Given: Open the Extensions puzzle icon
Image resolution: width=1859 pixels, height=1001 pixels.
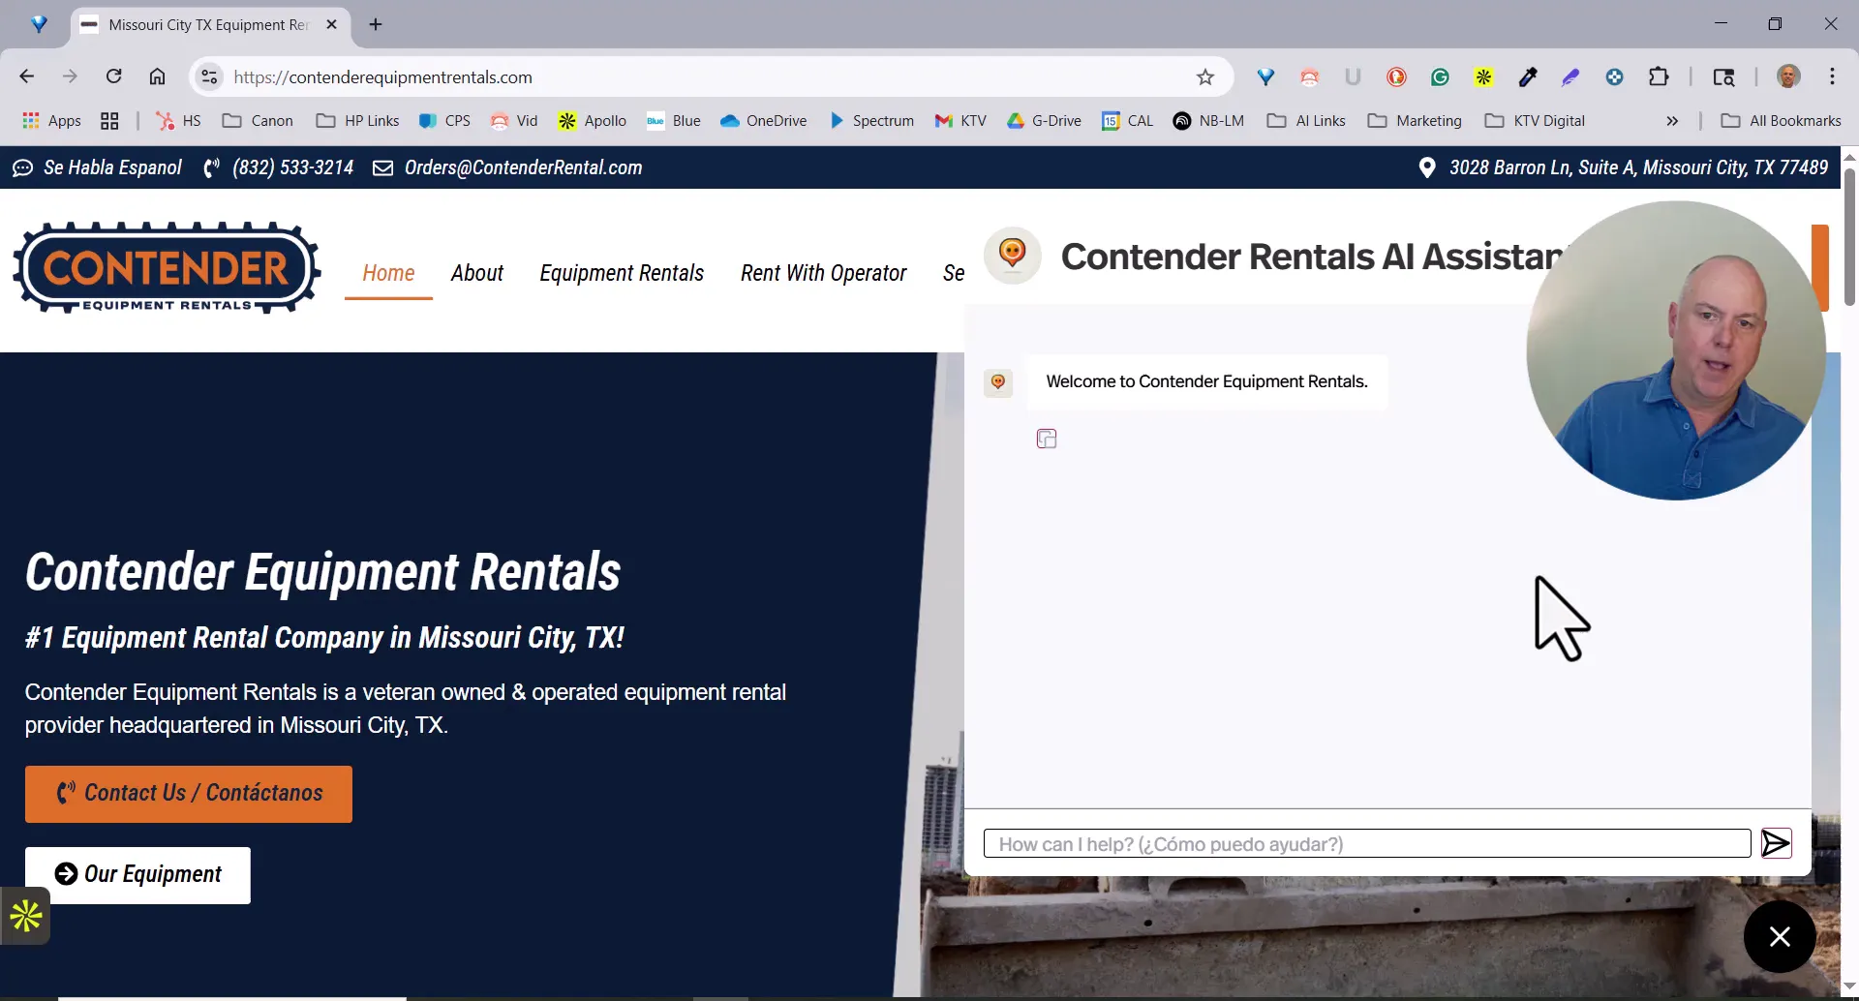Looking at the screenshot, I should 1659,76.
